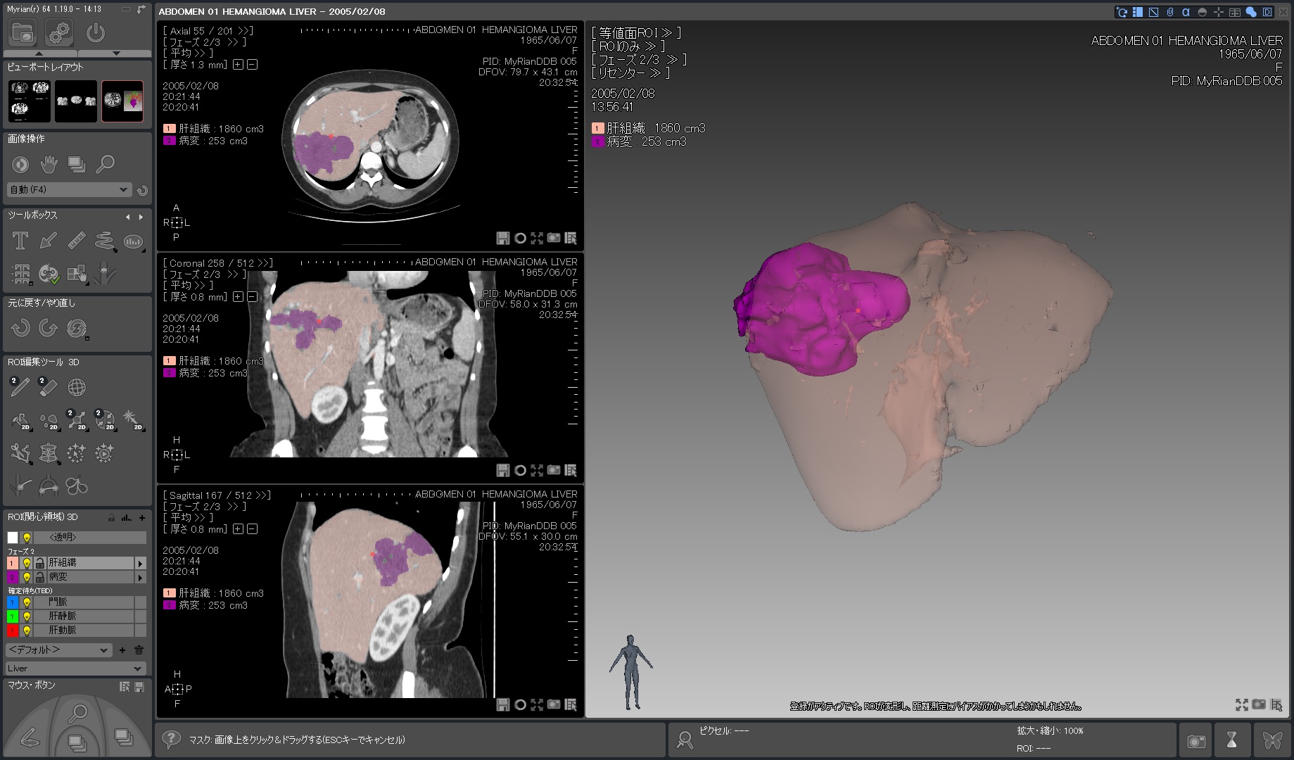
Task: Toggle visibility bulb for 門脈 ROI
Action: coord(27,602)
